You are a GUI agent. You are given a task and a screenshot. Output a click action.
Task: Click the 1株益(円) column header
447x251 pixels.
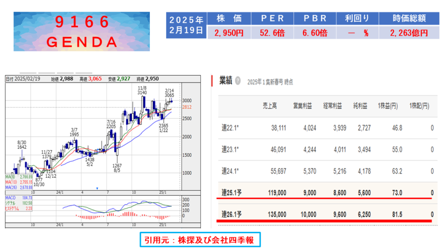pos(388,106)
